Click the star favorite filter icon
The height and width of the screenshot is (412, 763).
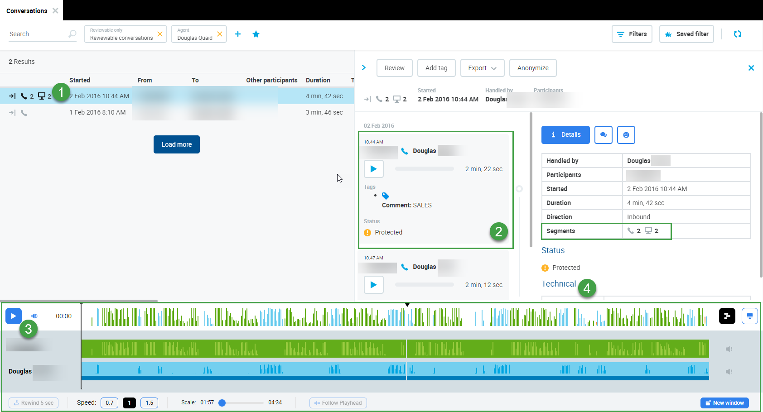tap(256, 34)
